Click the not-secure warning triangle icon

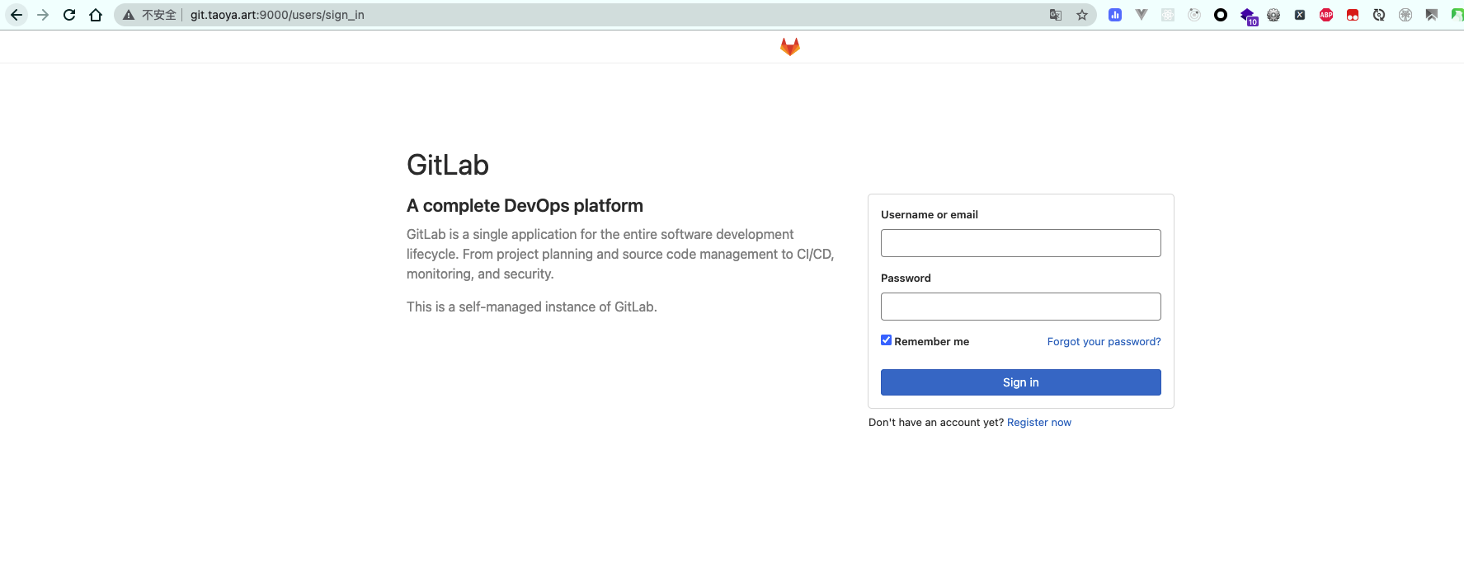129,15
